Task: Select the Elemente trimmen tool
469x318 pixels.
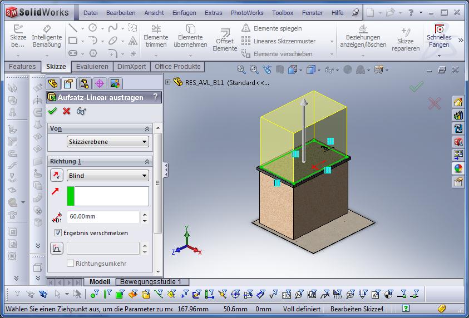Action: [x=156, y=36]
